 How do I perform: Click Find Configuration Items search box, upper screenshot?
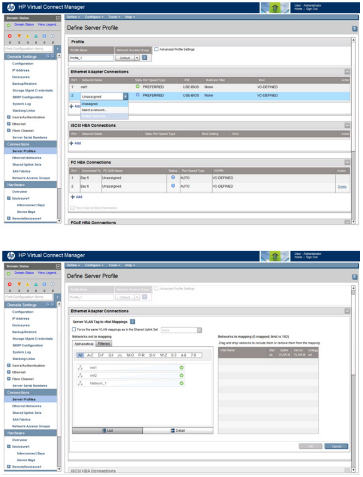click(x=29, y=49)
